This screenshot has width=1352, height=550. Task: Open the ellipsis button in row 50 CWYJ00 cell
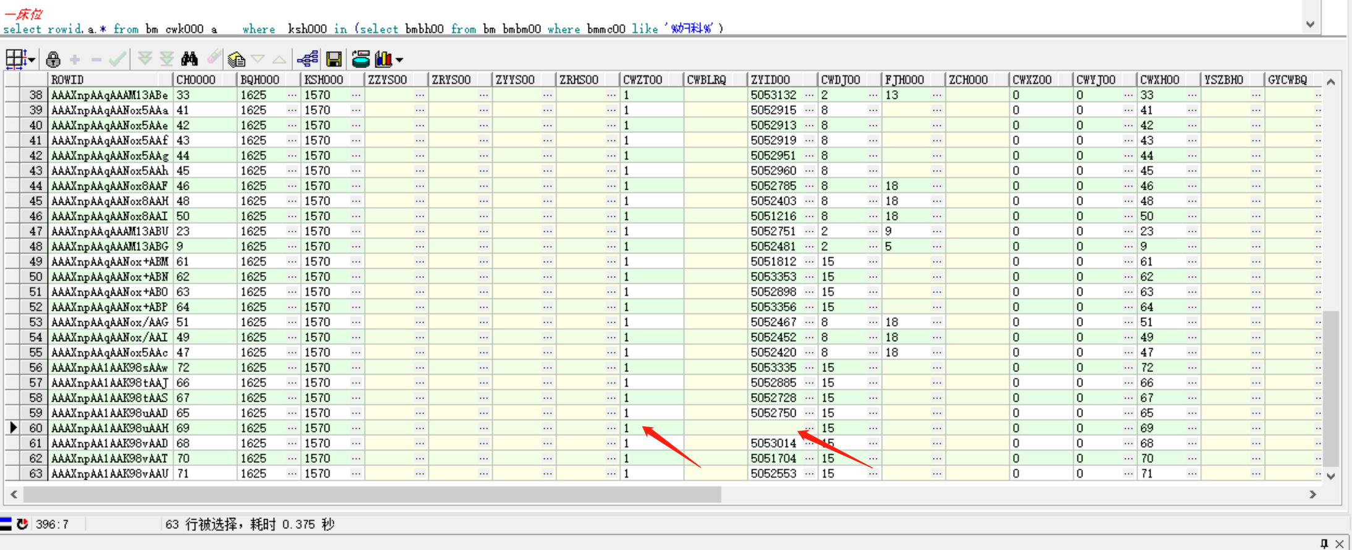(1129, 276)
